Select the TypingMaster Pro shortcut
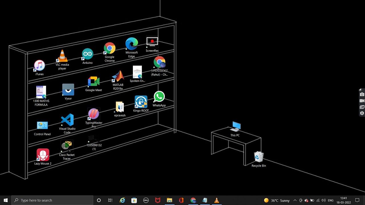 click(x=94, y=118)
